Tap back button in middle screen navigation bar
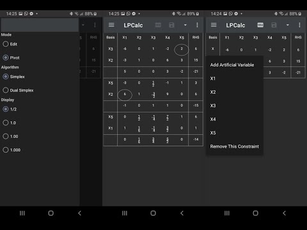 point(182,213)
